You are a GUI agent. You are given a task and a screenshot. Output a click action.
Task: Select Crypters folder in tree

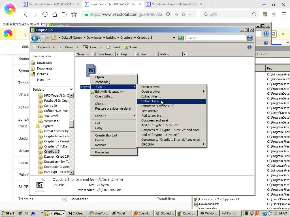(x=47, y=126)
